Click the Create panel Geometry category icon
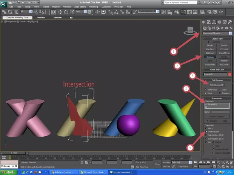The width and height of the screenshot is (234, 175). coord(205,28)
